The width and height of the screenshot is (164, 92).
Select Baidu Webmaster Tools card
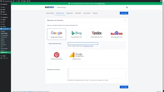click(x=117, y=34)
